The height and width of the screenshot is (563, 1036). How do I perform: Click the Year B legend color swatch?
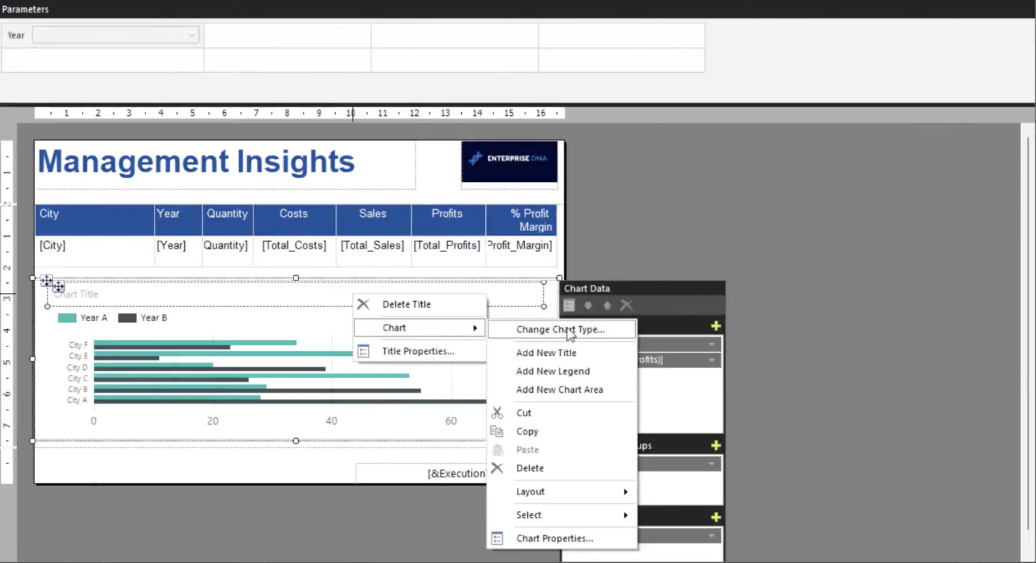(127, 318)
